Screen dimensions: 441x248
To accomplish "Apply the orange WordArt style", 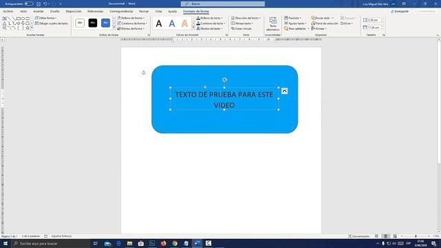I will coord(185,23).
